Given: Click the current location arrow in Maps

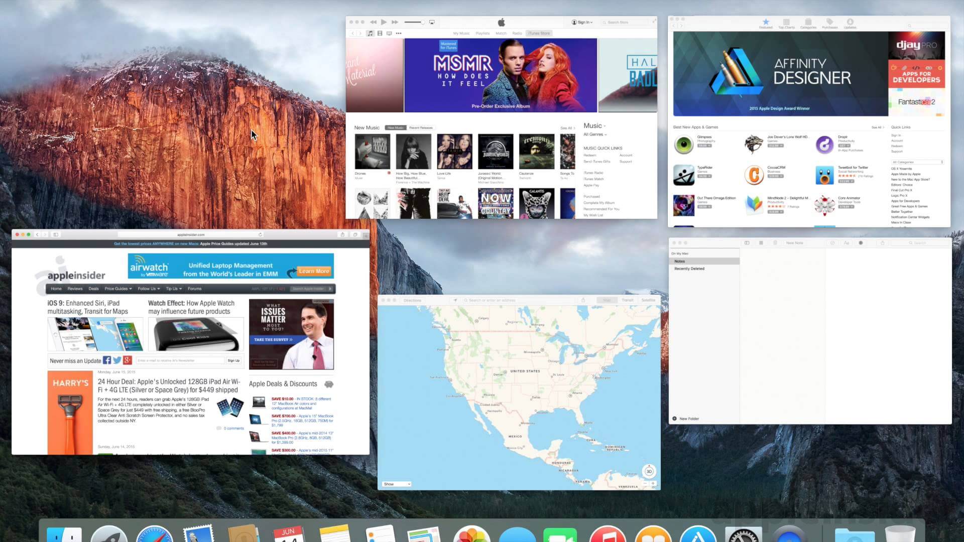Looking at the screenshot, I should (455, 300).
